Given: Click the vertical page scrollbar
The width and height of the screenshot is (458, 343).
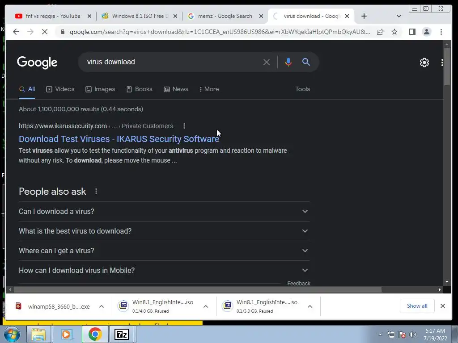Looking at the screenshot, I should (x=447, y=67).
